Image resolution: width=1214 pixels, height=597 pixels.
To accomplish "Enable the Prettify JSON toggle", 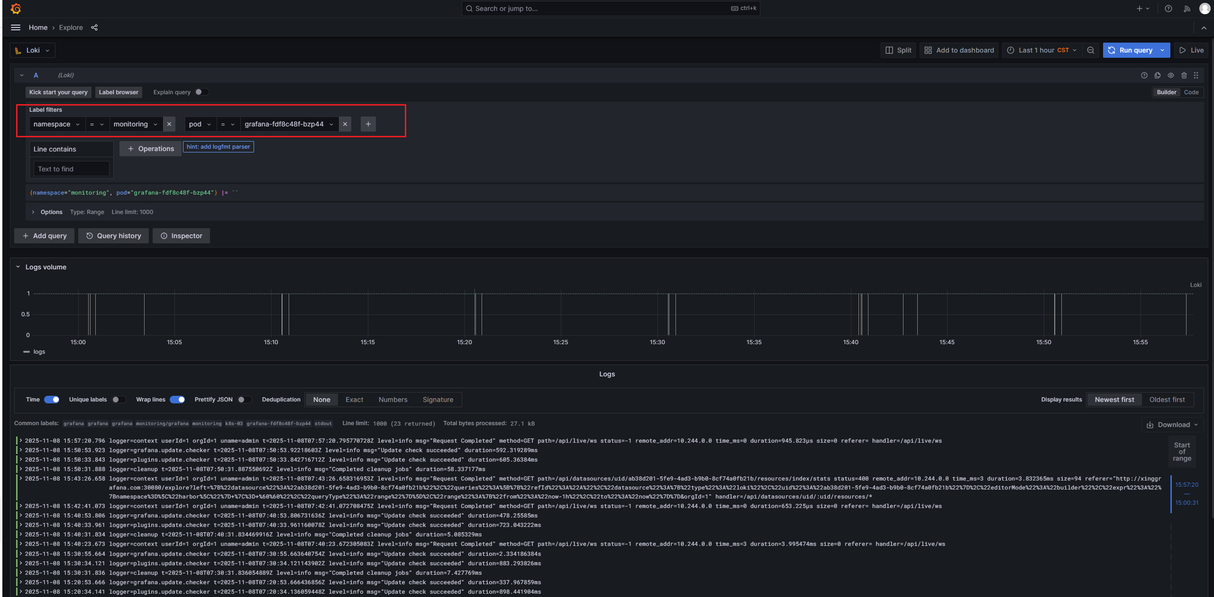I will click(244, 400).
